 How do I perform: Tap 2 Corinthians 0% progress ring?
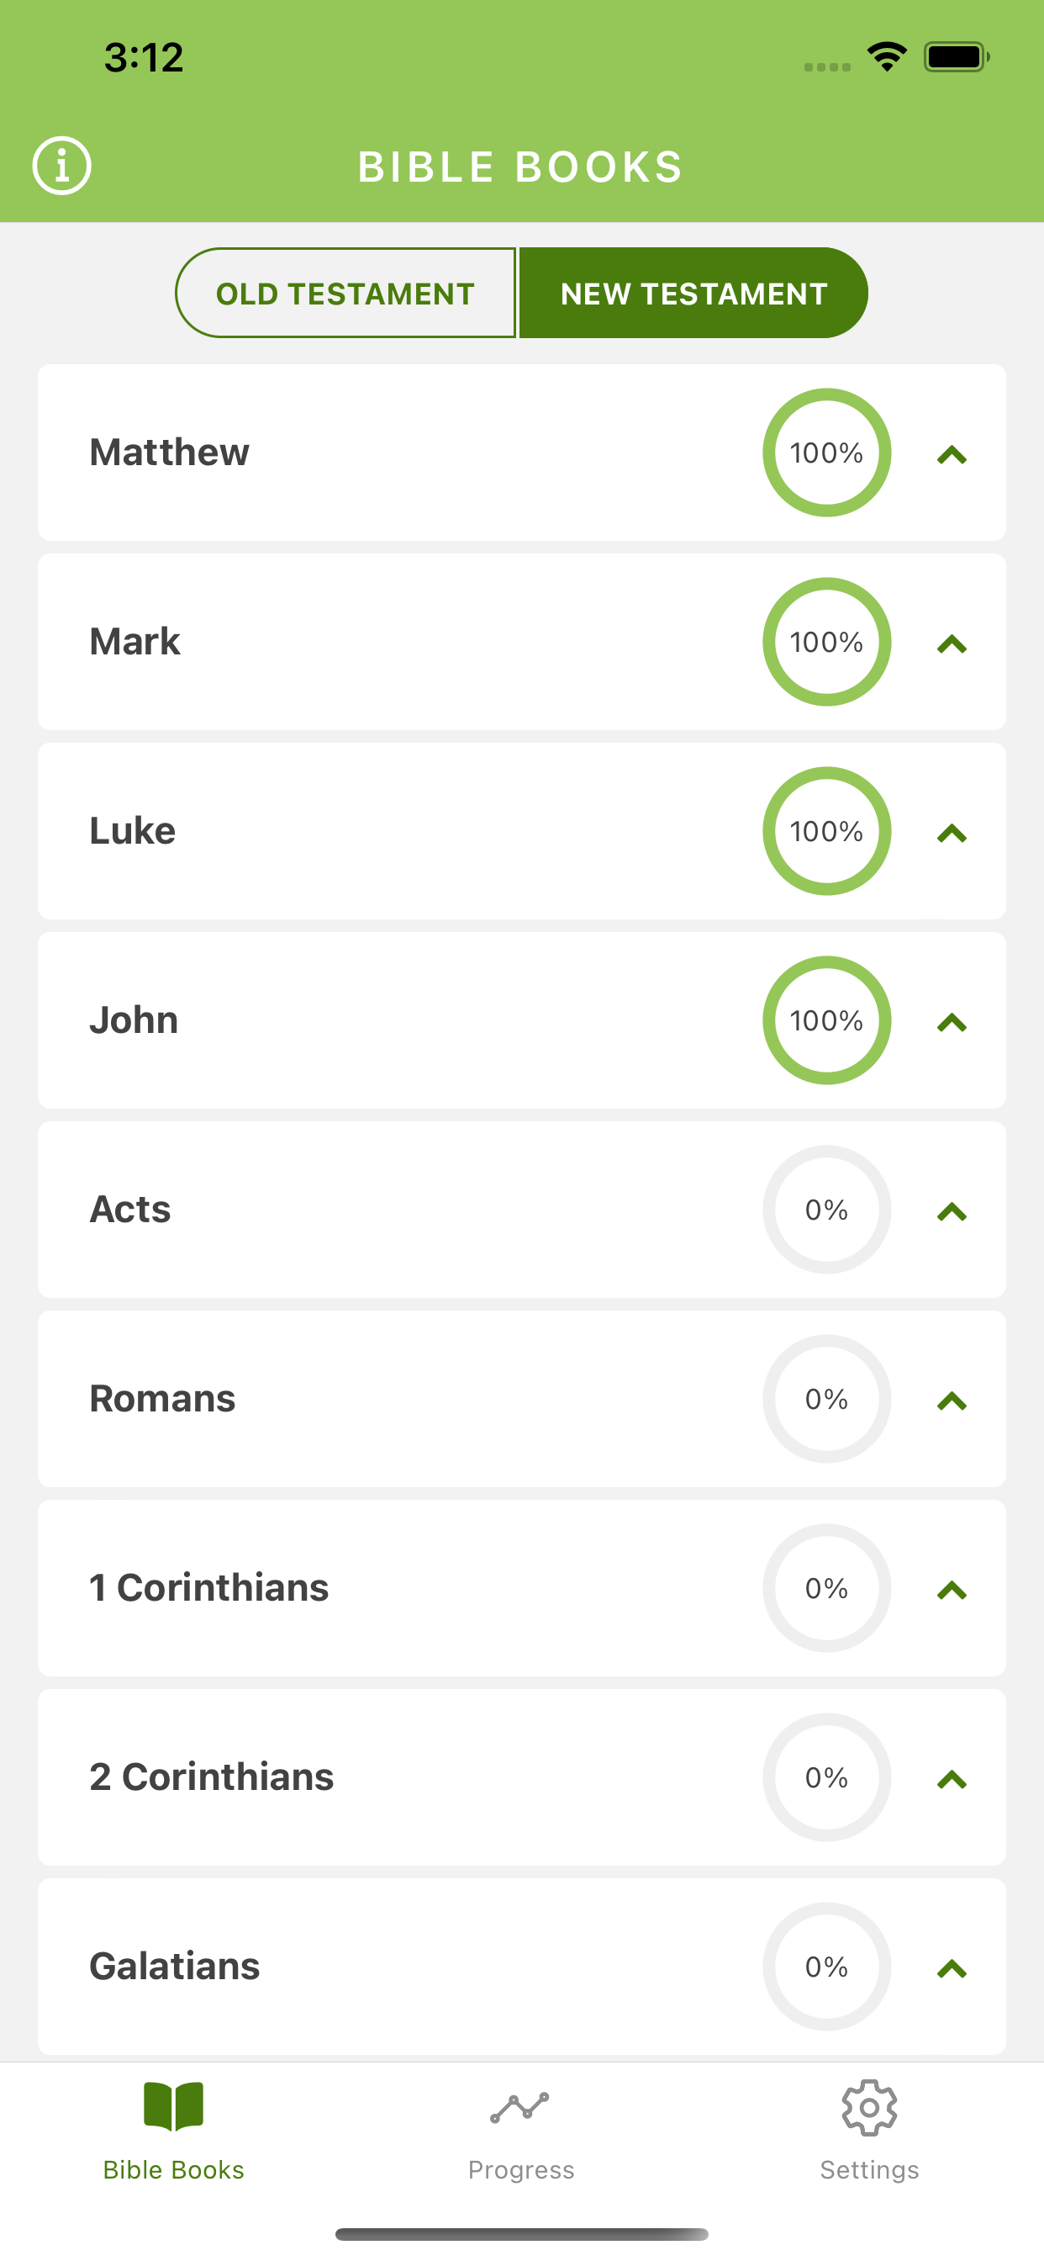click(827, 1777)
